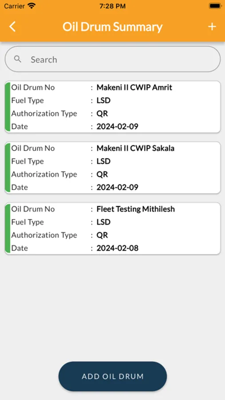Tap LSD fuel type on Amrit card
Viewport: 225px width, 400px height.
103,100
